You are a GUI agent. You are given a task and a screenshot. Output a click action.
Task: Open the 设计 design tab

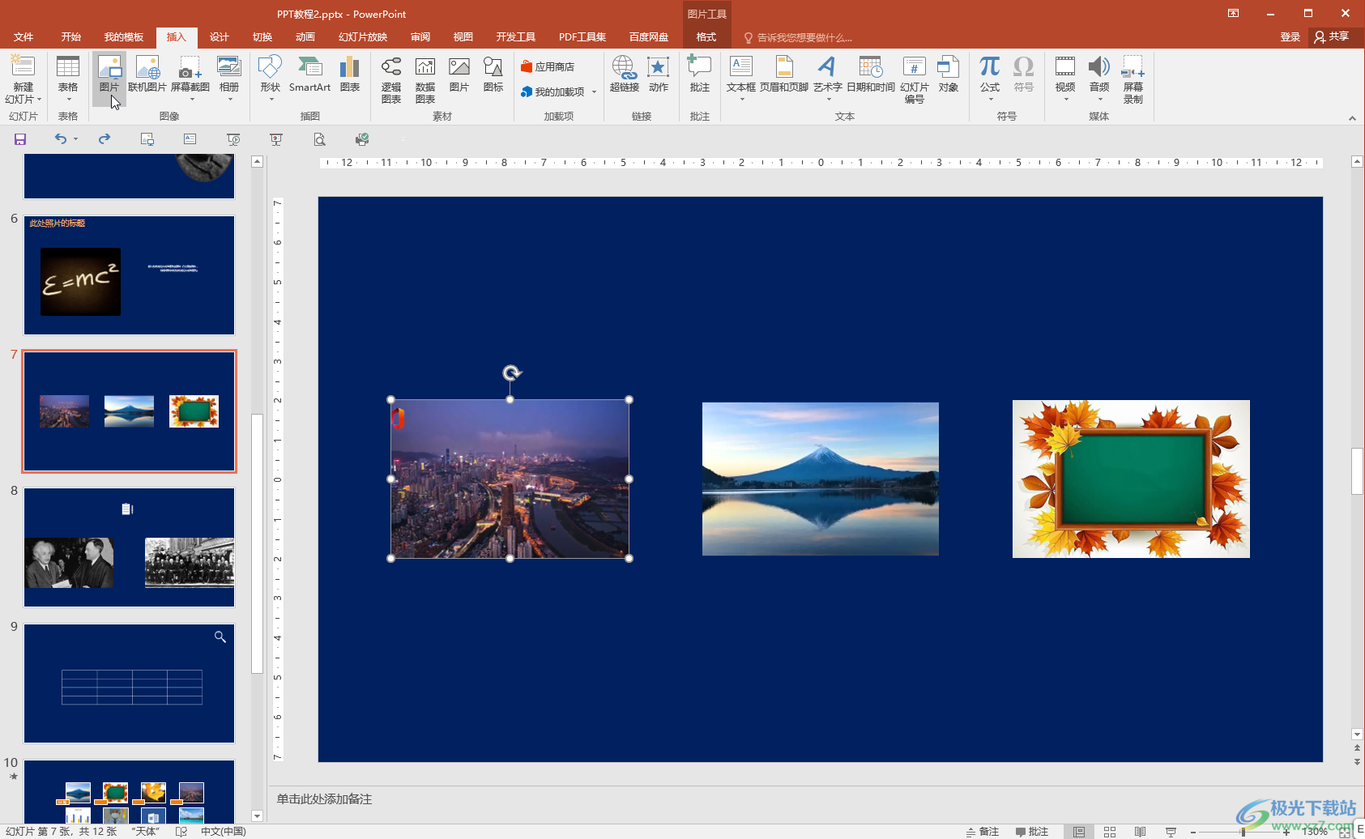(219, 37)
